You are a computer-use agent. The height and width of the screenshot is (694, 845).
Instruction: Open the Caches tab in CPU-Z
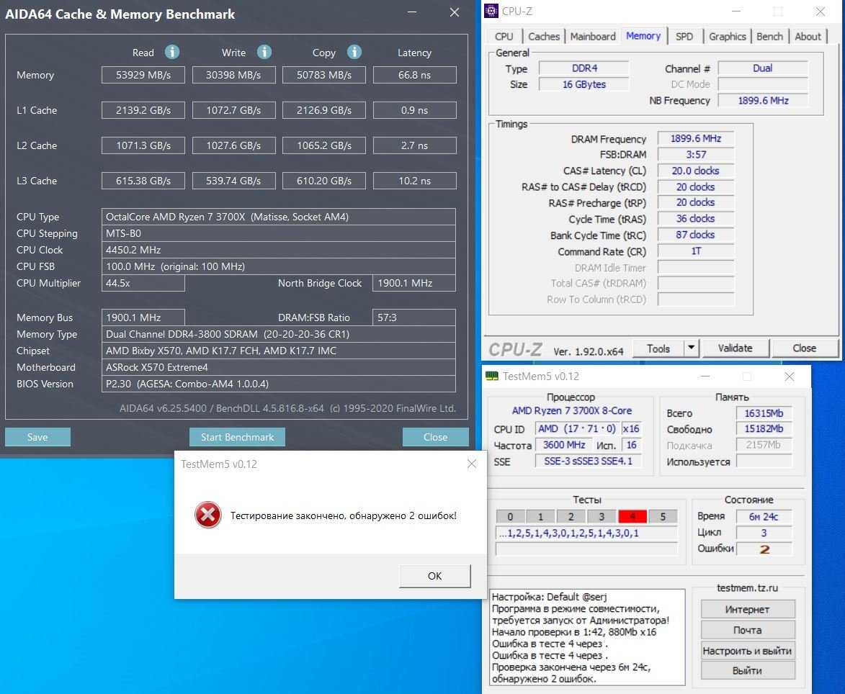pos(544,36)
